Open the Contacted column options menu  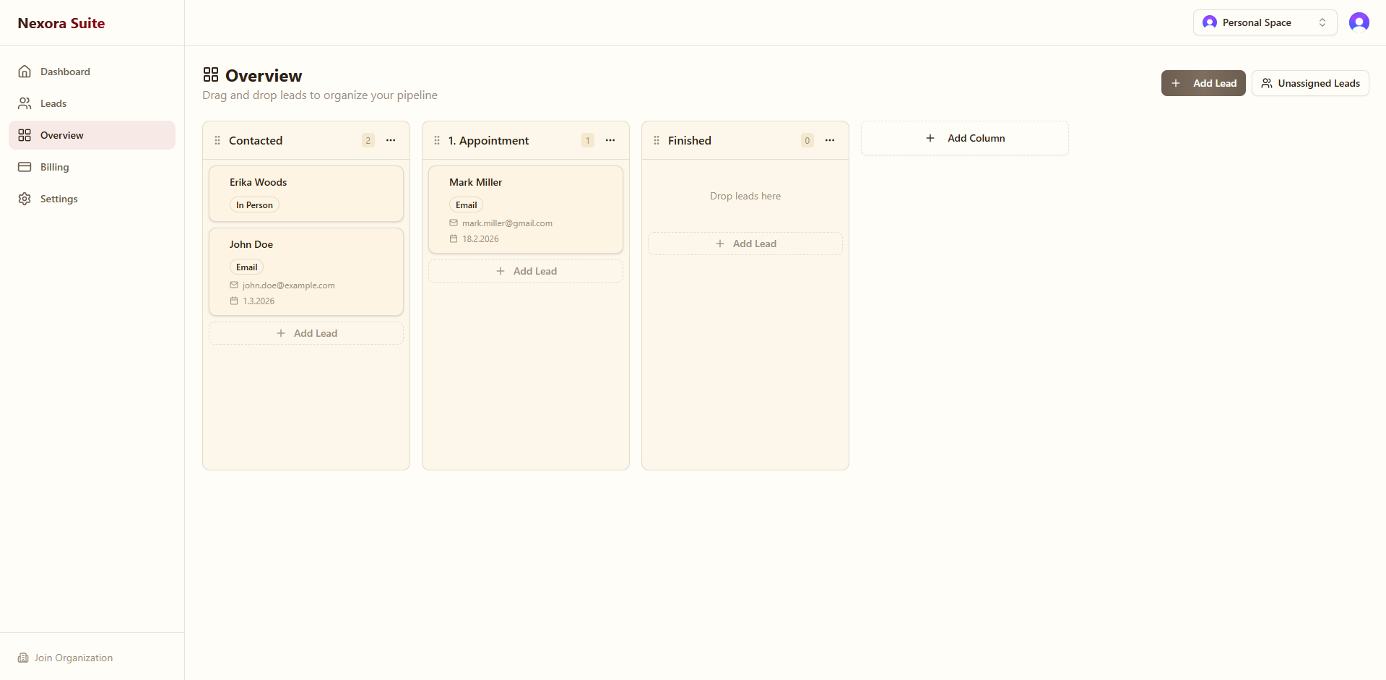click(391, 140)
